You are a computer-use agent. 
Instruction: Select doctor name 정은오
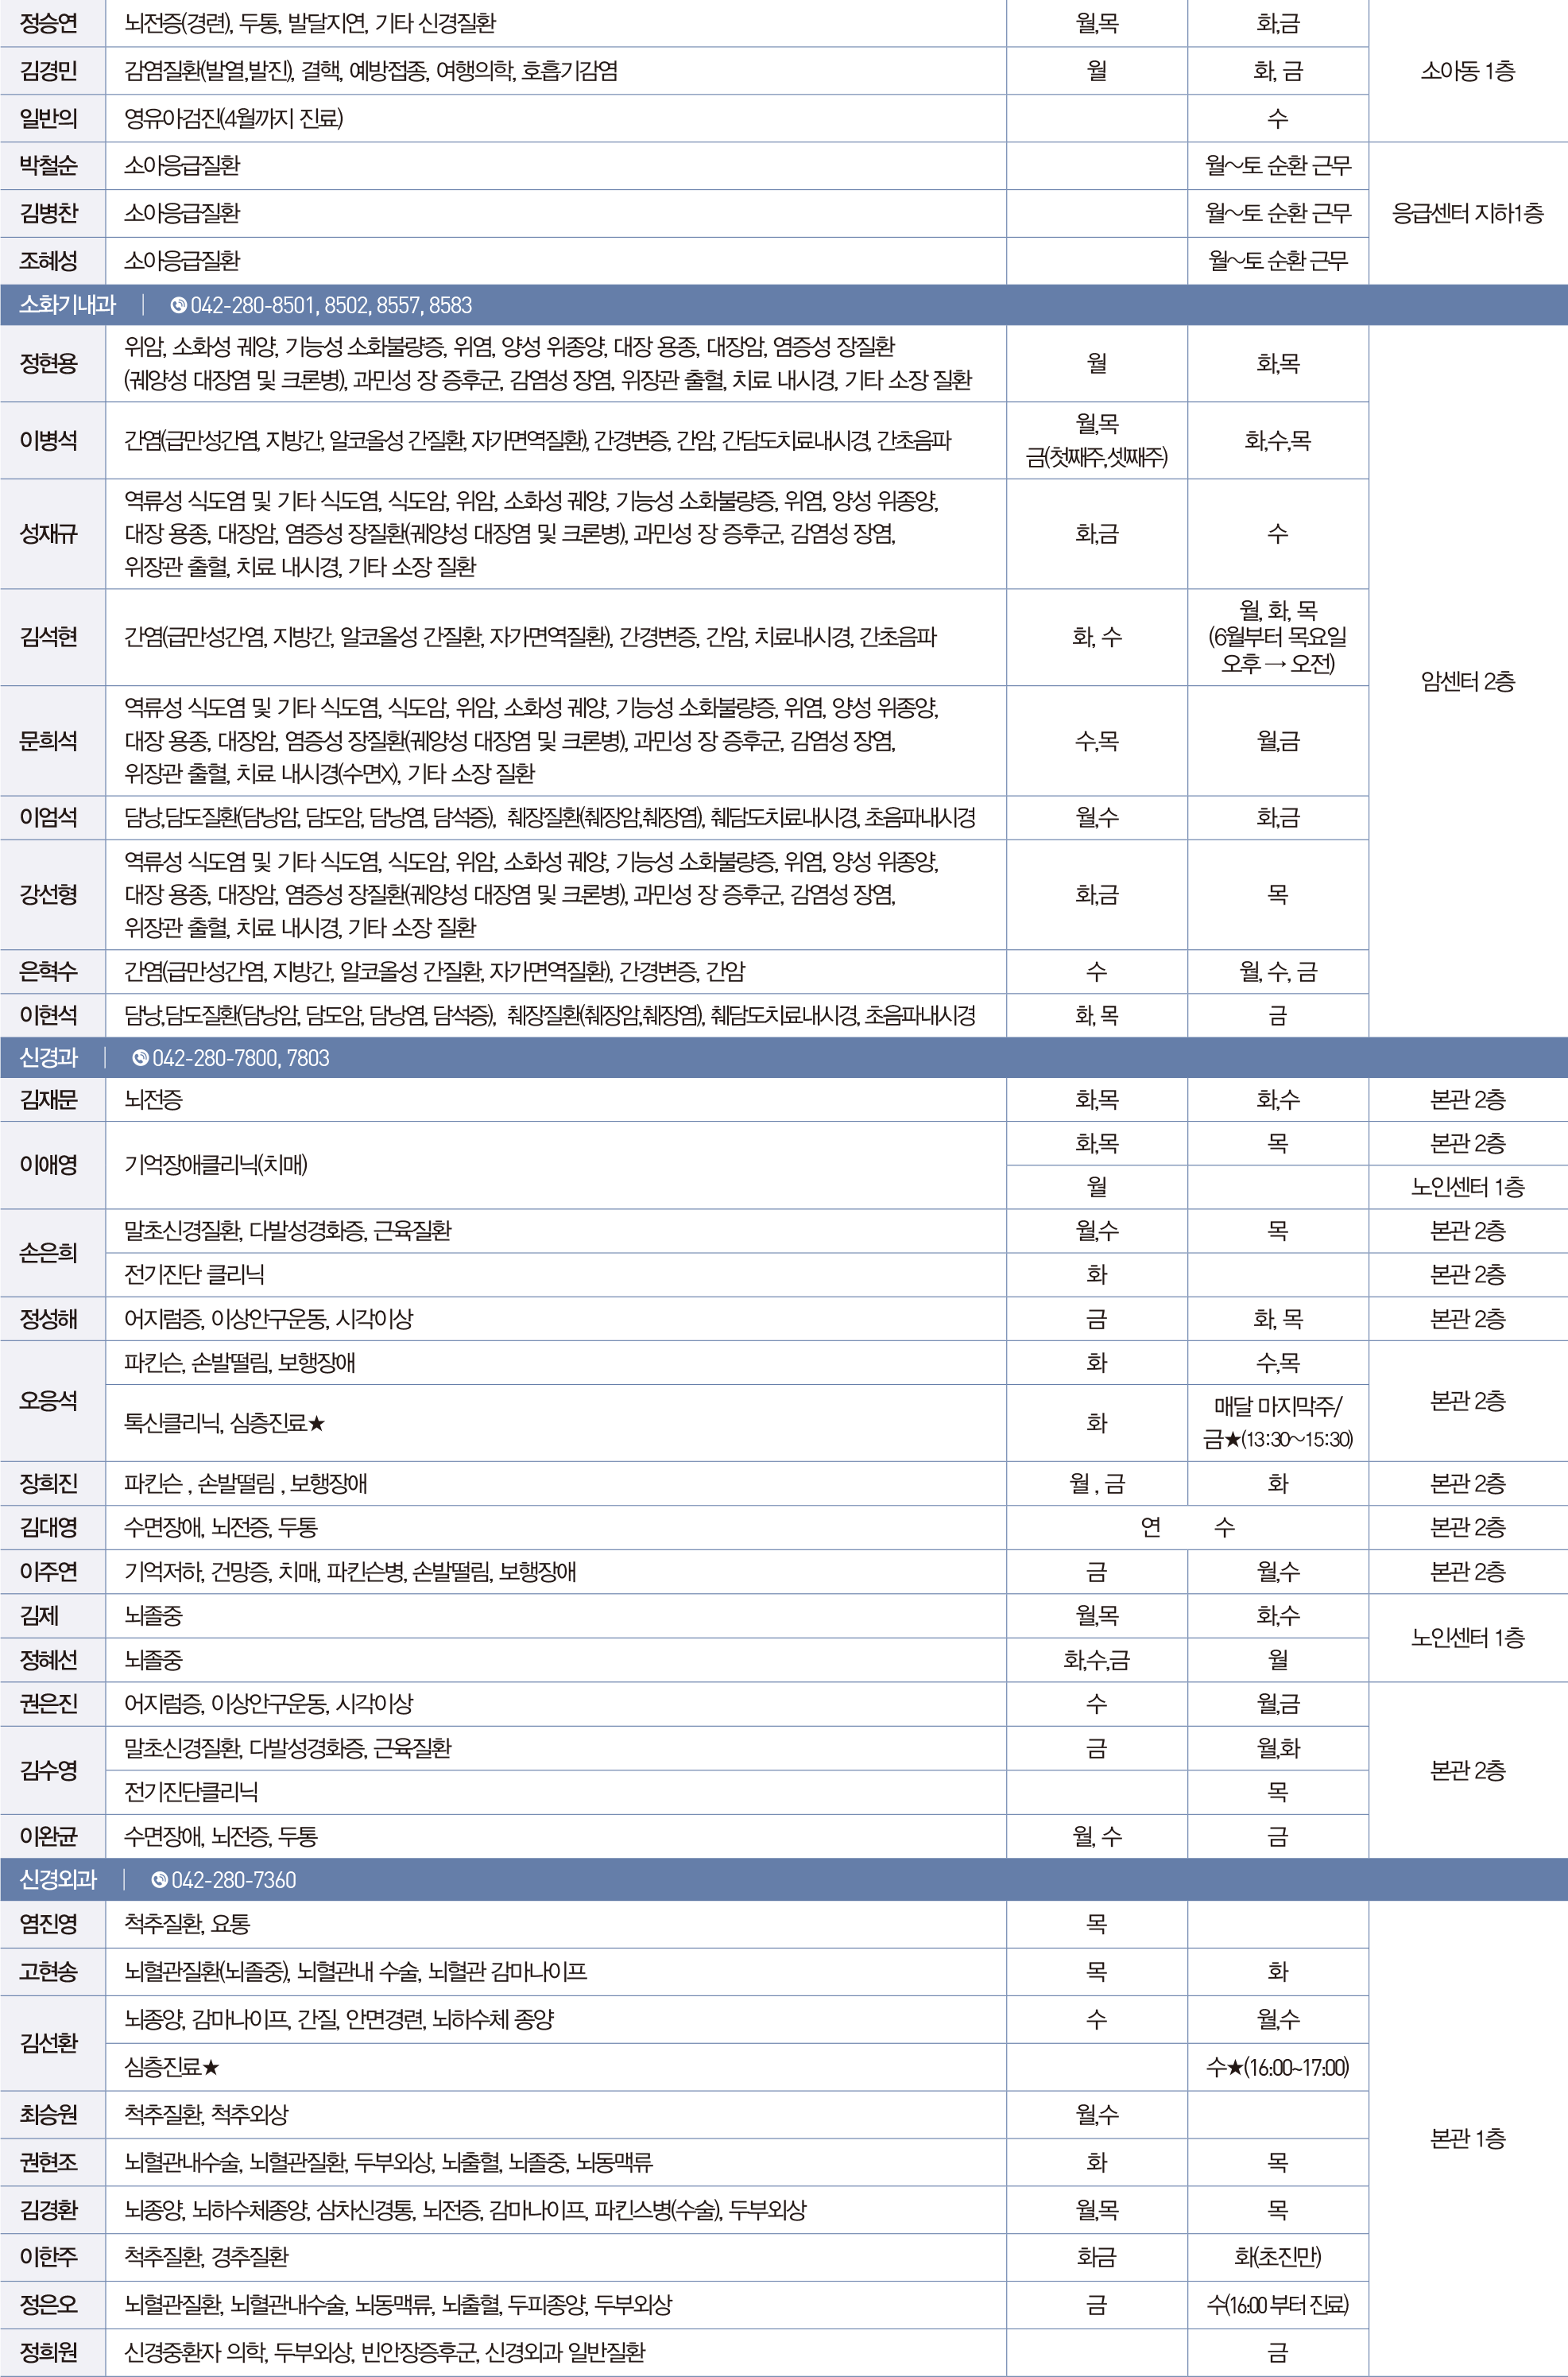point(49,2304)
